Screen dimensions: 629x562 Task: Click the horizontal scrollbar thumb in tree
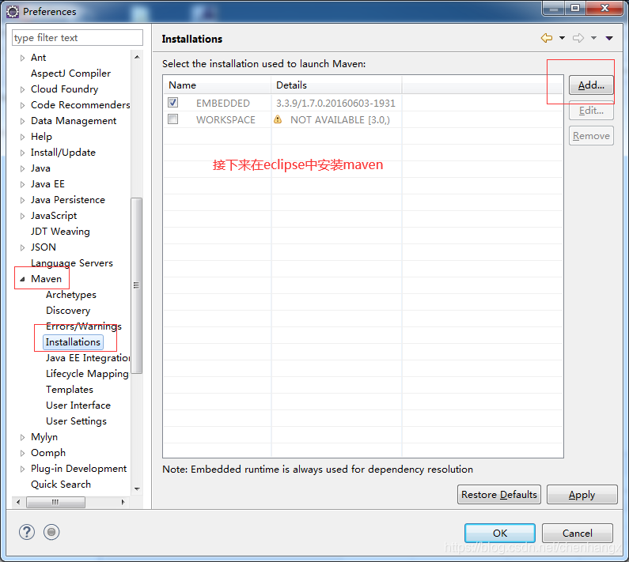pyautogui.click(x=55, y=502)
